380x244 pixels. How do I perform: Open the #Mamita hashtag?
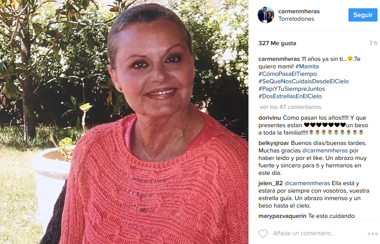[x=307, y=66]
